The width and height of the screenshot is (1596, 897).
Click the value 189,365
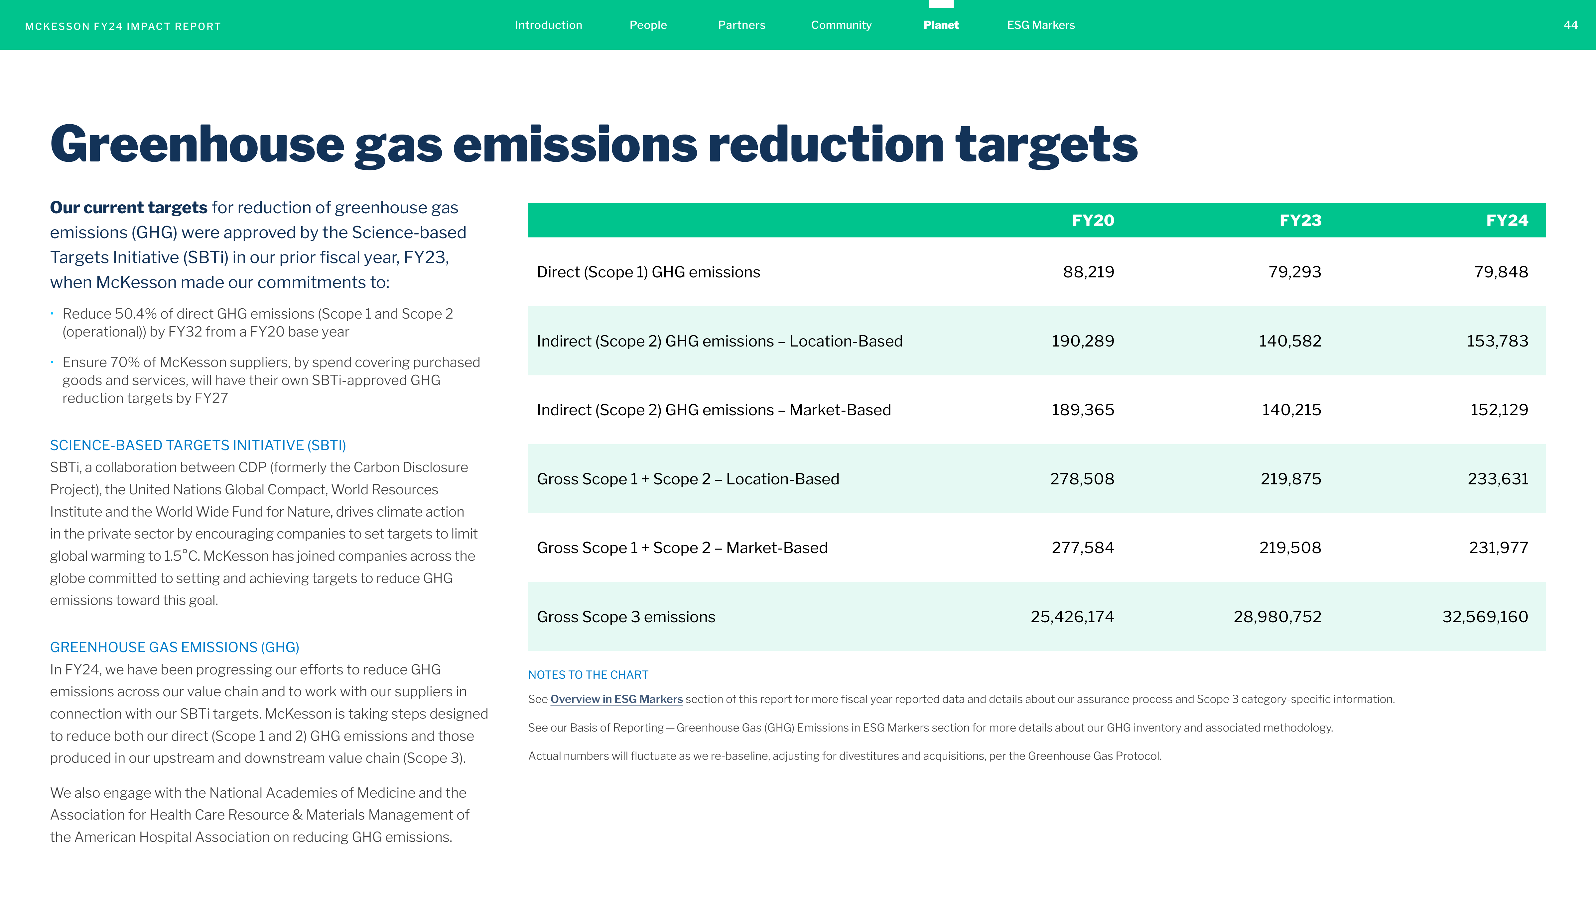pyautogui.click(x=1082, y=410)
